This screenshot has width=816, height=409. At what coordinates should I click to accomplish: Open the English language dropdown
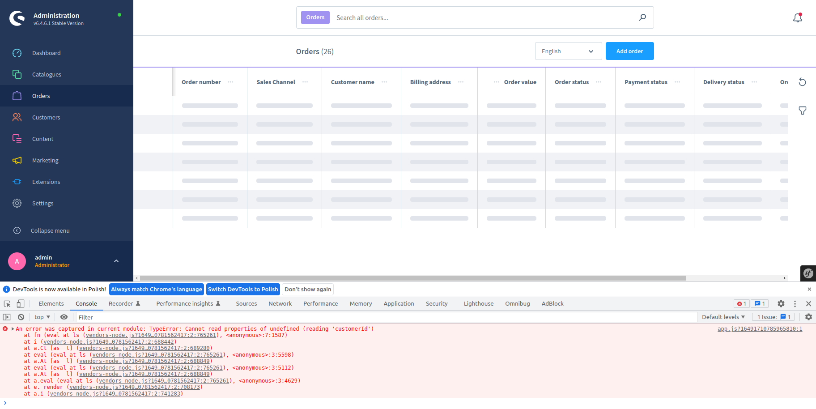point(568,51)
